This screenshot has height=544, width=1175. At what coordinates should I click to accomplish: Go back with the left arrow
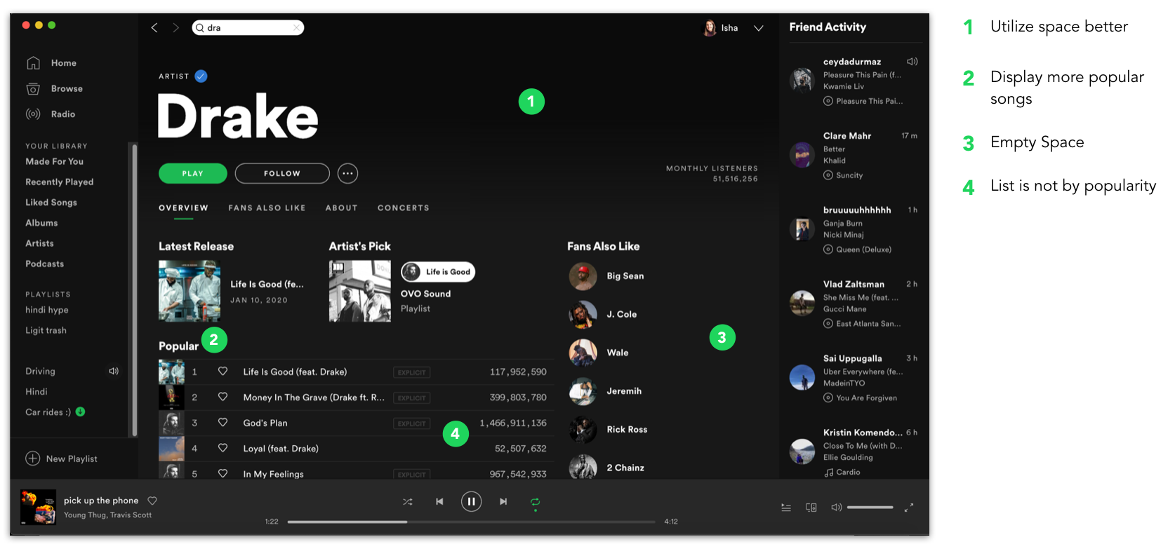coord(154,27)
